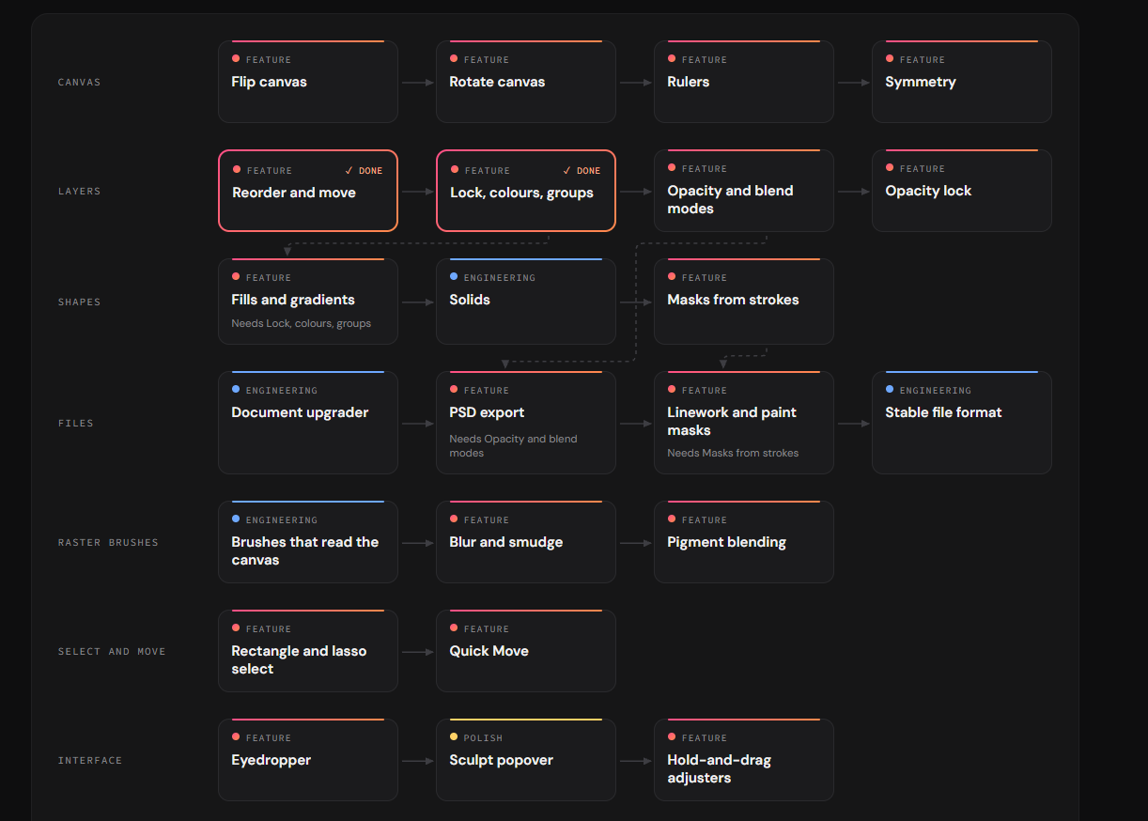Click the blue Engineering dot on Solids
This screenshot has height=821, width=1148.
(x=454, y=277)
